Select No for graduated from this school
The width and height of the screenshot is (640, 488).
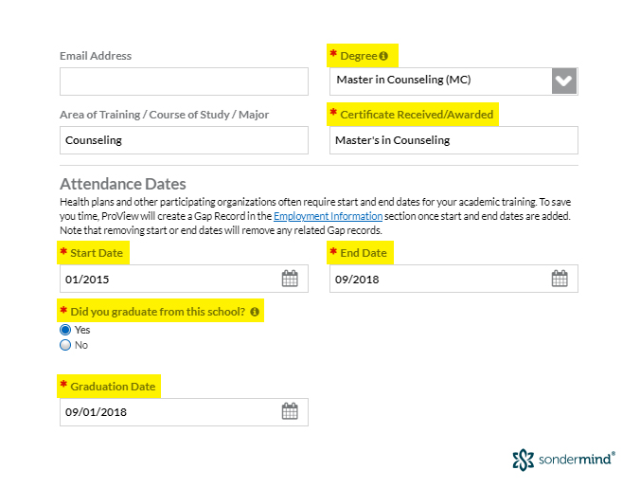65,345
